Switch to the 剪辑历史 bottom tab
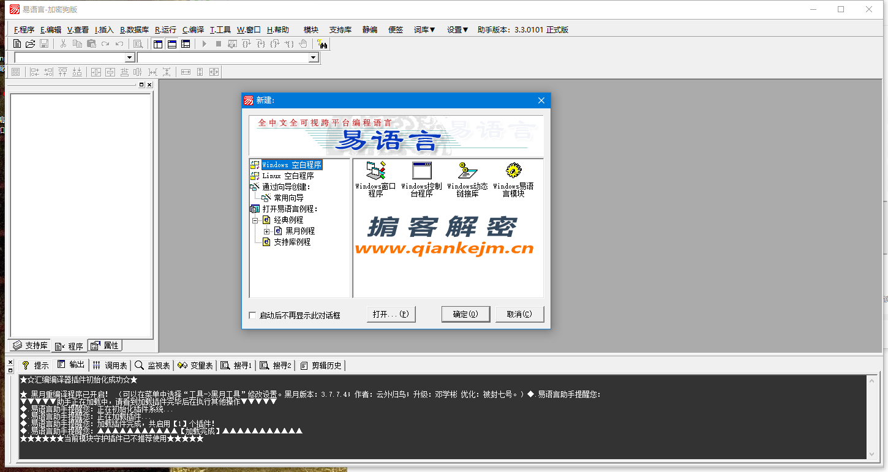Viewport: 888px width, 472px height. (321, 365)
